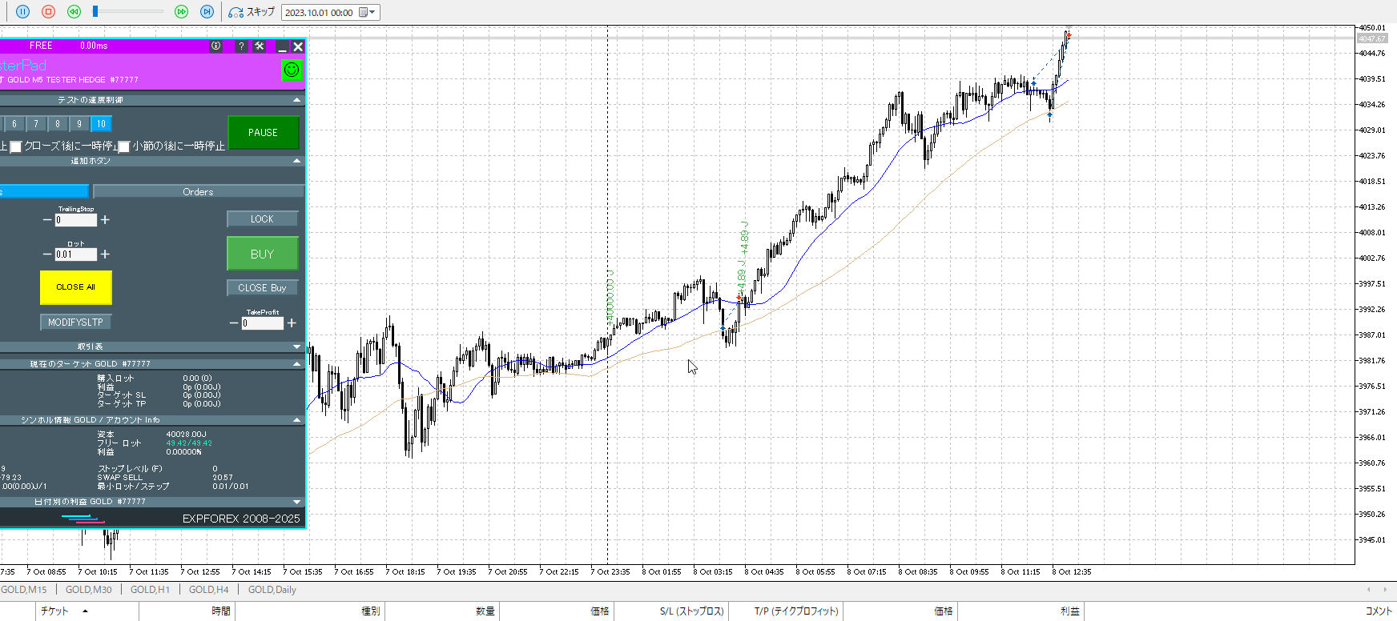Viewport: 1397px width, 621px height.
Task: Switch to the GOLD,H1 chart tab
Action: pos(150,590)
